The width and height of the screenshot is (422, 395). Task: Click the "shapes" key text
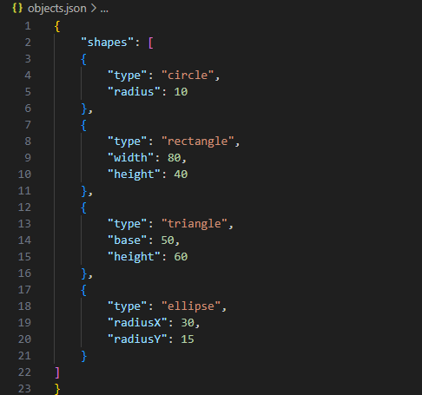point(108,43)
